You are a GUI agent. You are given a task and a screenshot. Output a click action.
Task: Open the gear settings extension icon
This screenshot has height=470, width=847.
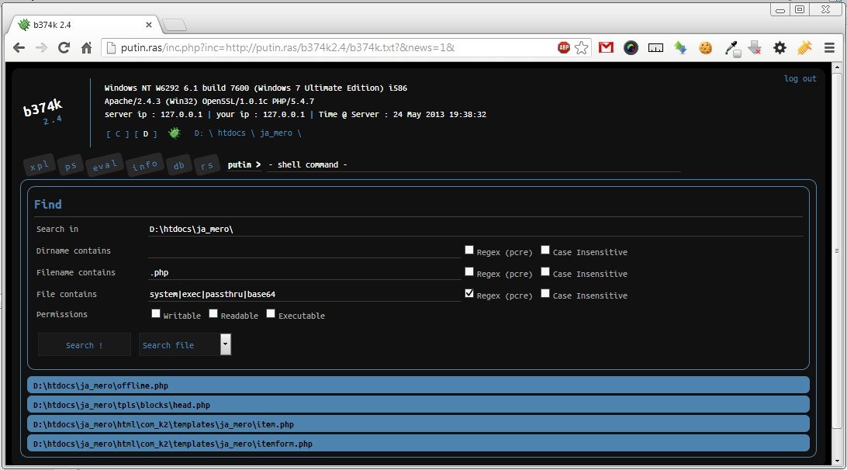780,47
